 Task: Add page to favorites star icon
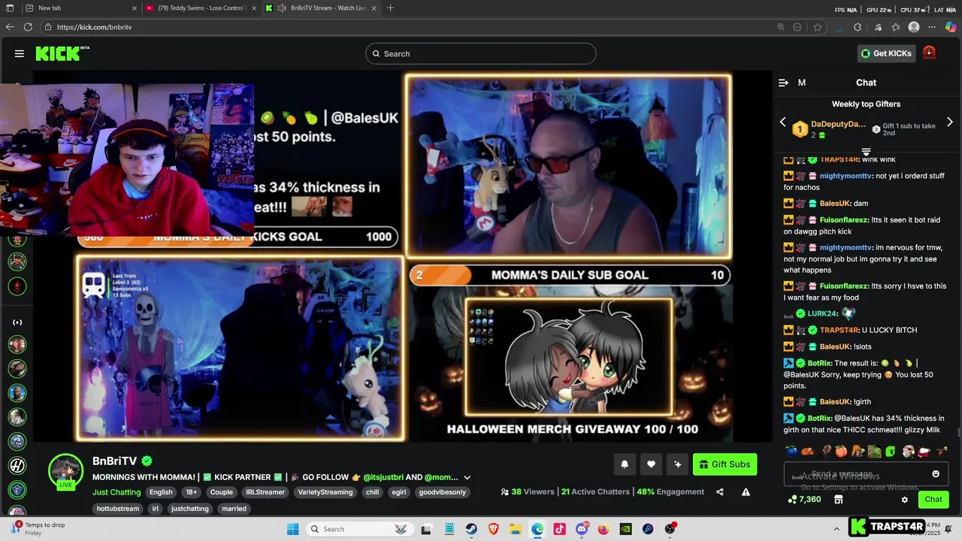coord(818,27)
